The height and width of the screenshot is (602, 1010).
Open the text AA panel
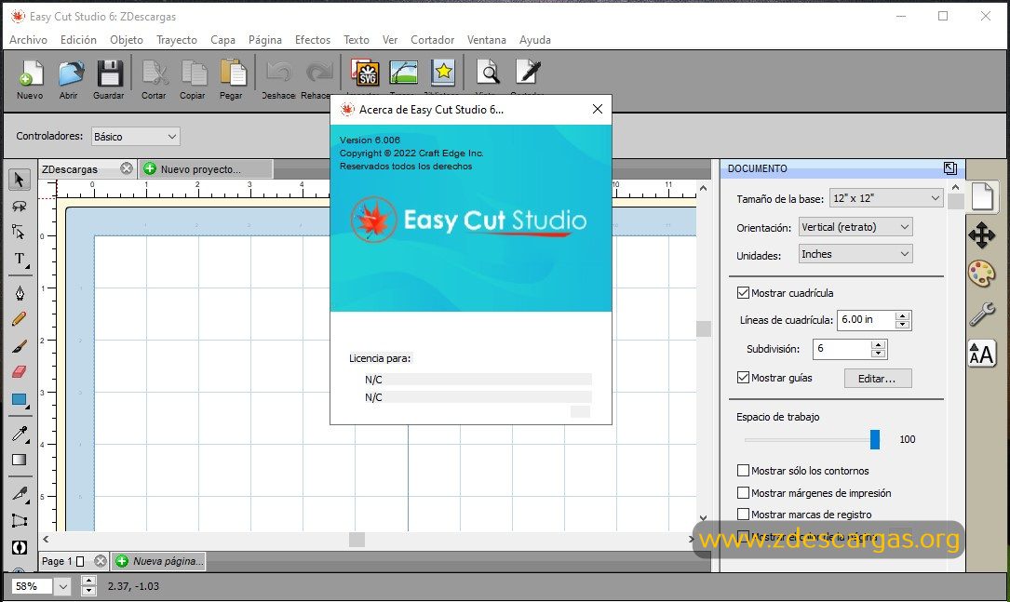point(982,355)
